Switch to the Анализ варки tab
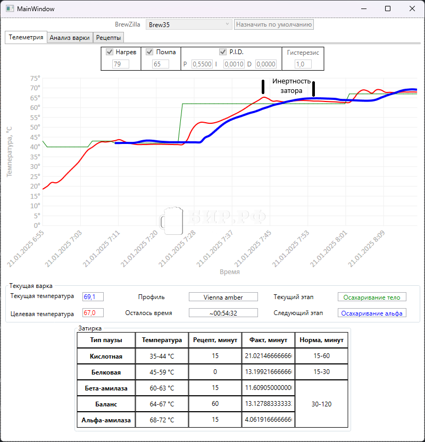 70,38
